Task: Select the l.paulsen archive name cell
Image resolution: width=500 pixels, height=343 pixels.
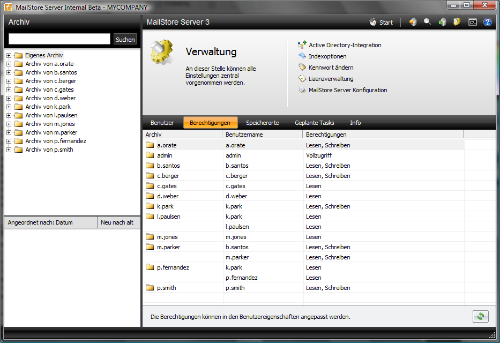Action: coord(169,217)
